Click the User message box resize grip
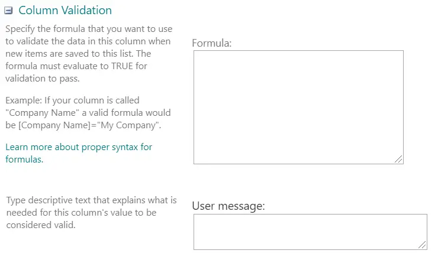 click(422, 244)
